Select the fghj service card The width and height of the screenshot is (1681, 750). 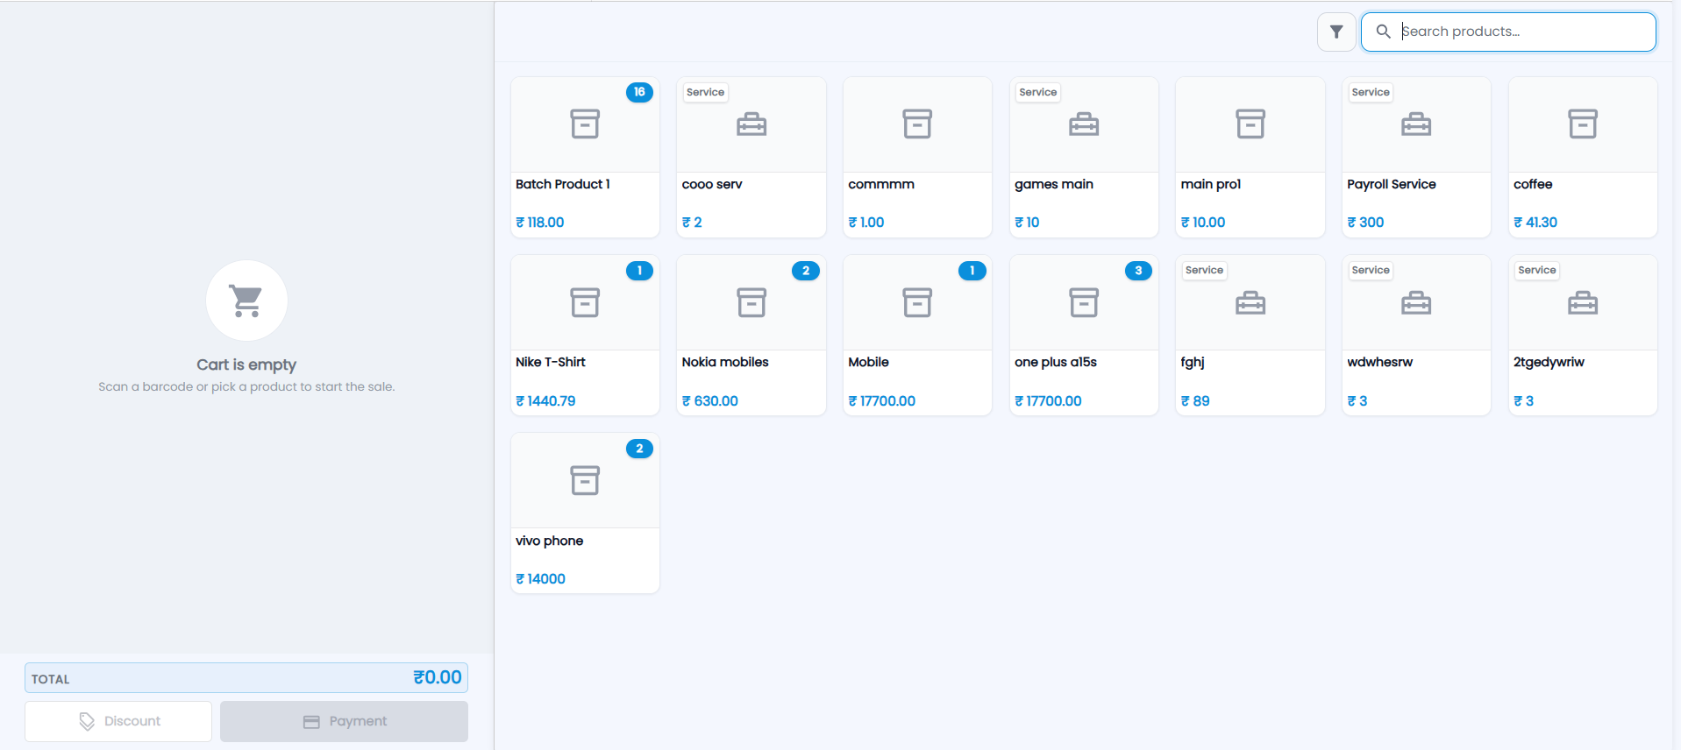coord(1250,335)
